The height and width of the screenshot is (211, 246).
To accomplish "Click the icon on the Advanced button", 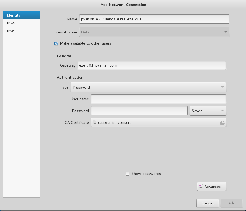I will [x=201, y=186].
